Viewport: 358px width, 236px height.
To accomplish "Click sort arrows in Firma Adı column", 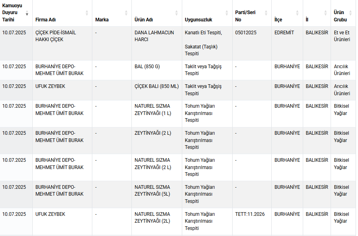I will (x=87, y=13).
